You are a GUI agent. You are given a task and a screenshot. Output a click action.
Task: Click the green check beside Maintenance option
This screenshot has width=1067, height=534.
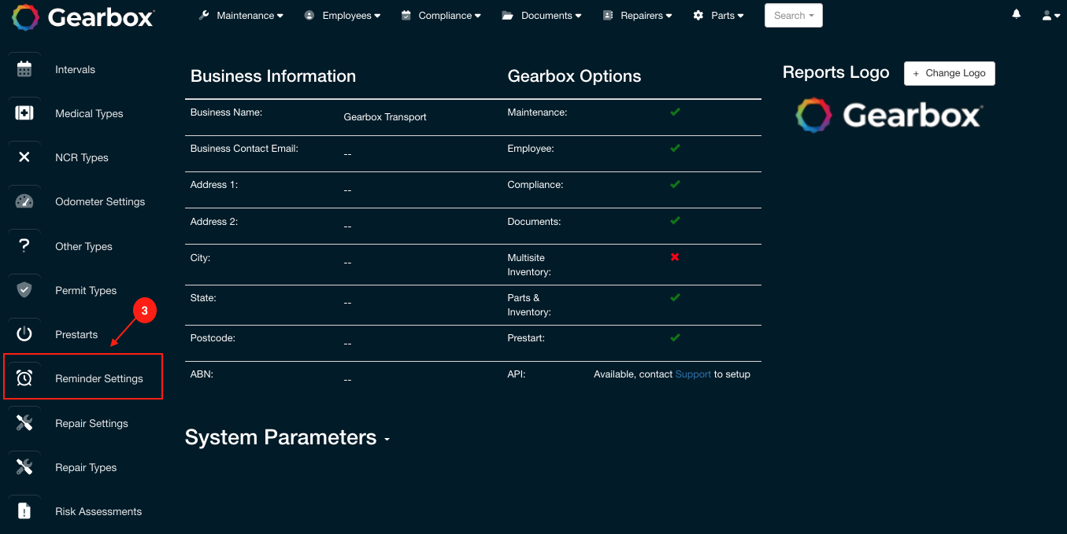click(x=675, y=112)
